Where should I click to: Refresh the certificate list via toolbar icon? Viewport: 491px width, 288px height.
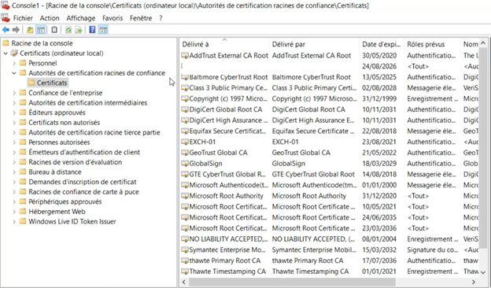(x=68, y=30)
